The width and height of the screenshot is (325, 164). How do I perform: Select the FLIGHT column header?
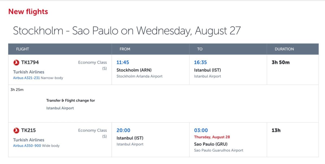click(x=22, y=49)
